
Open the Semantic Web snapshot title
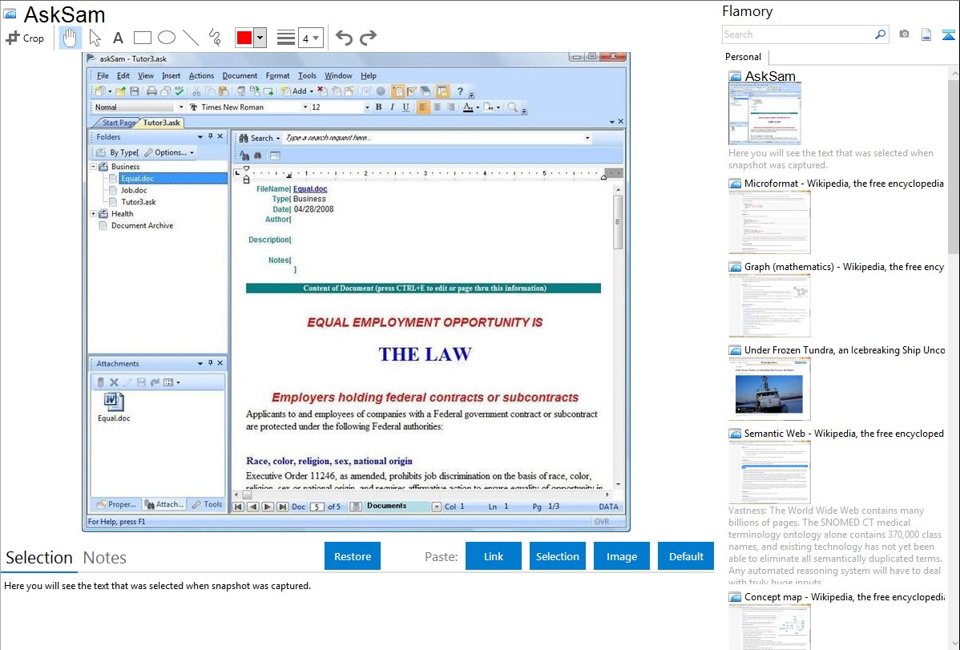844,433
